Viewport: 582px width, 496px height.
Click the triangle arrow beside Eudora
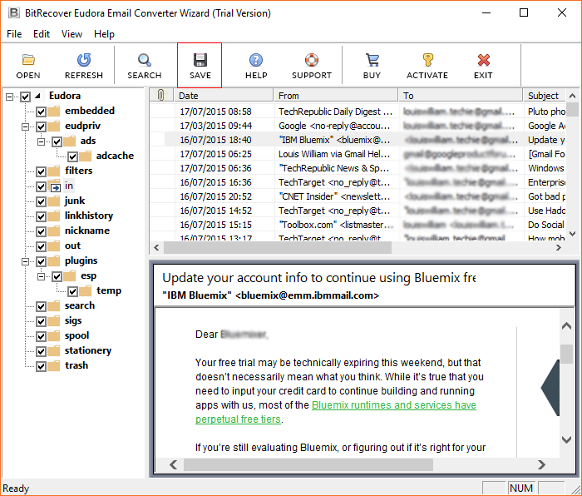pos(37,96)
